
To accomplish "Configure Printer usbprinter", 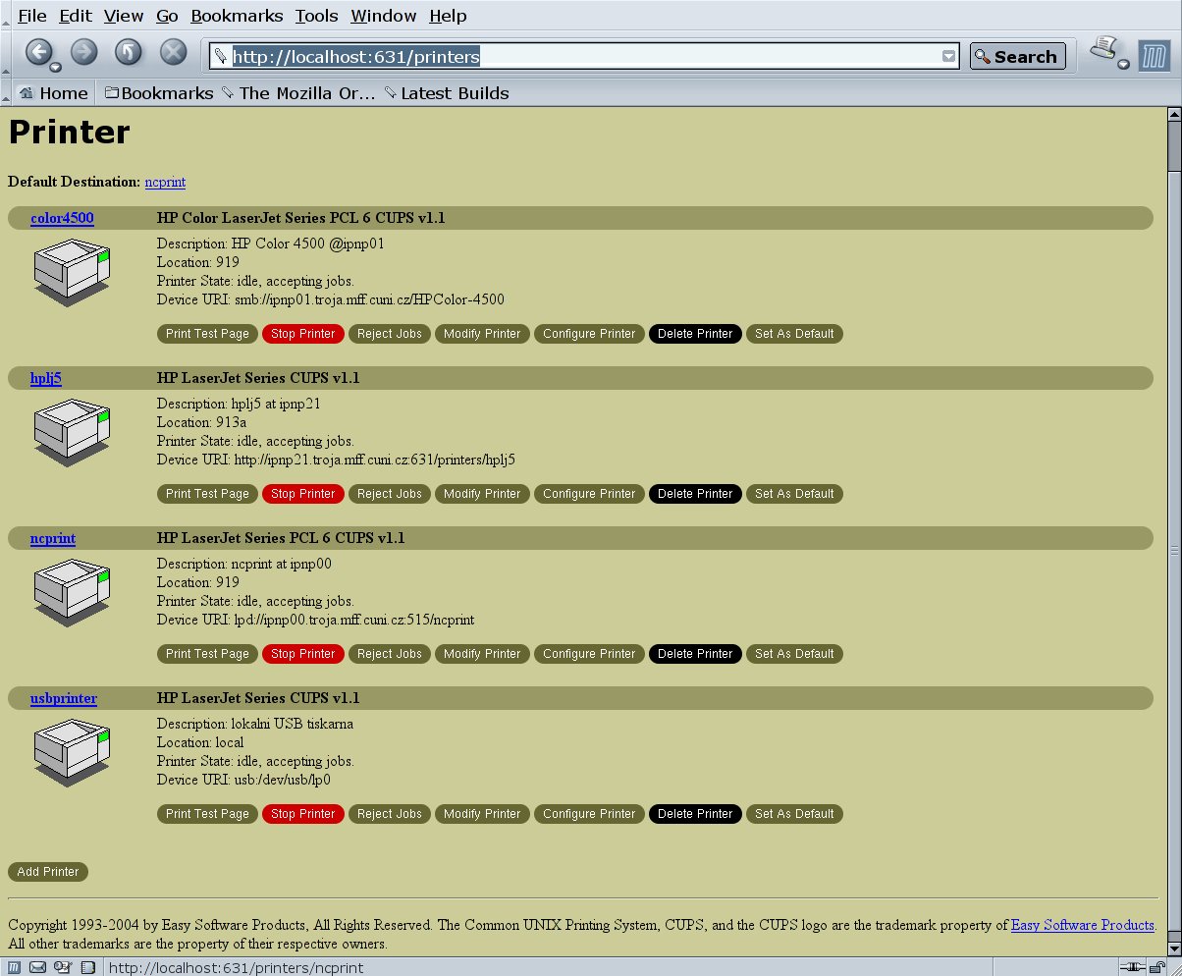I will (x=589, y=814).
